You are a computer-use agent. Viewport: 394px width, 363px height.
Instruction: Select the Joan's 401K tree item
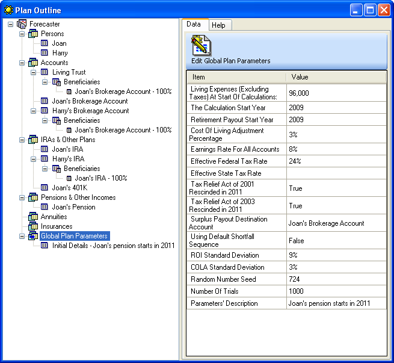(x=70, y=188)
